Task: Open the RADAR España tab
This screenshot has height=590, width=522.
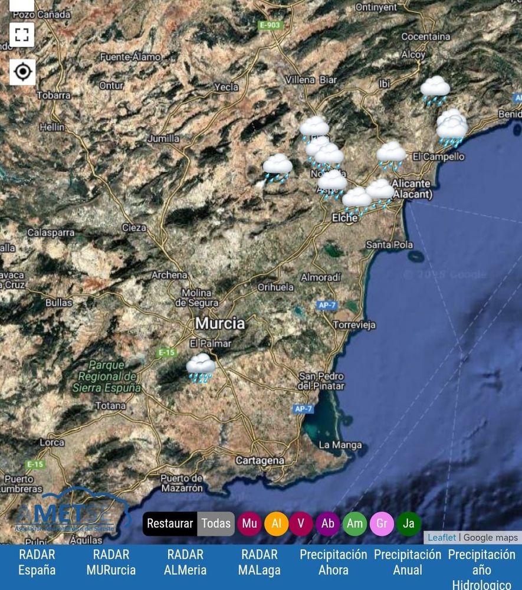Action: pyautogui.click(x=37, y=562)
